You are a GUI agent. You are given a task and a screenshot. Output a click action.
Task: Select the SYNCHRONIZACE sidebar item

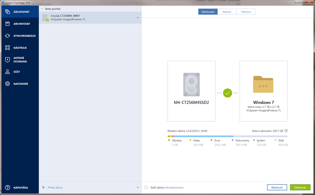pyautogui.click(x=20, y=36)
